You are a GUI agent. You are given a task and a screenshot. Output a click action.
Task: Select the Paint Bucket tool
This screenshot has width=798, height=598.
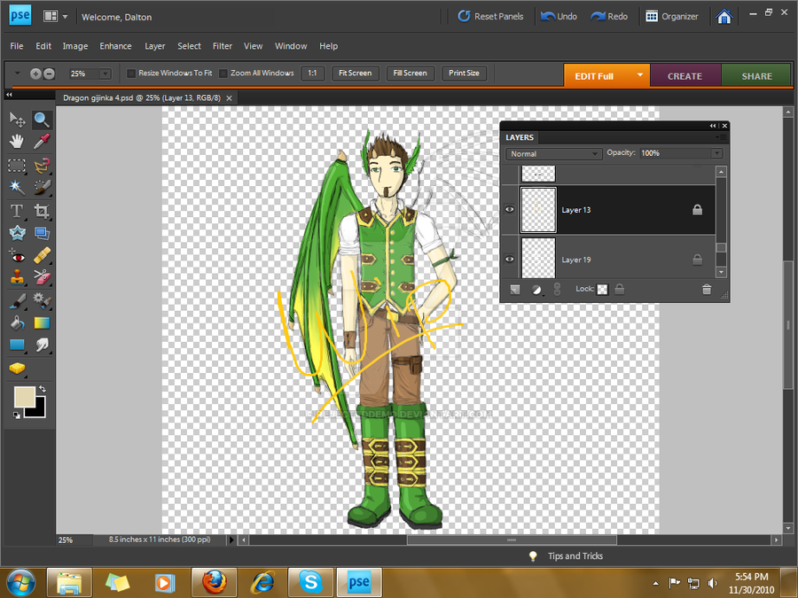[17, 322]
